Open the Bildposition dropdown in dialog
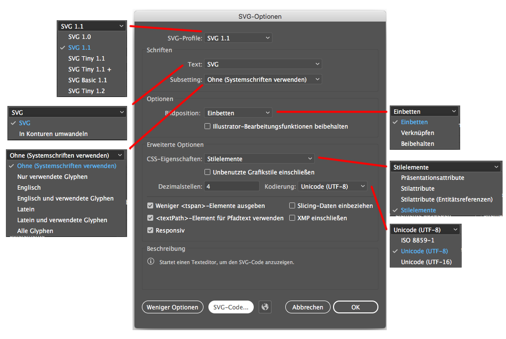Screen dimensions: 506x339 pyautogui.click(x=238, y=113)
